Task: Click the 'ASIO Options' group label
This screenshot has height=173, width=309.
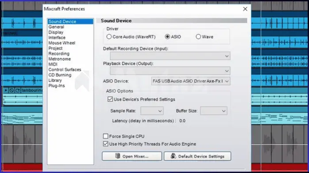Action: coord(120,91)
